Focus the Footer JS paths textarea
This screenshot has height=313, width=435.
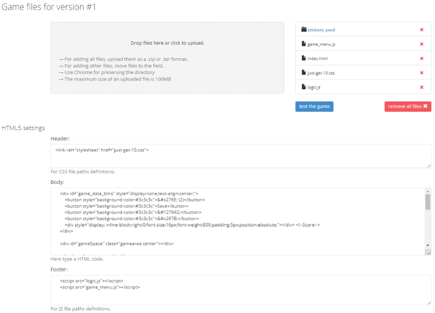click(x=240, y=290)
